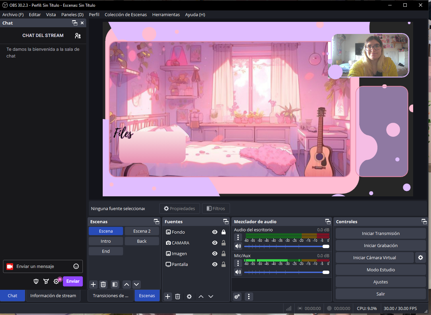Open the Ayuda menu
Screen dimensions: 431x315
pos(195,14)
